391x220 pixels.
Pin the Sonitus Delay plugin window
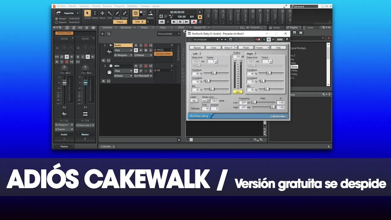(x=287, y=39)
